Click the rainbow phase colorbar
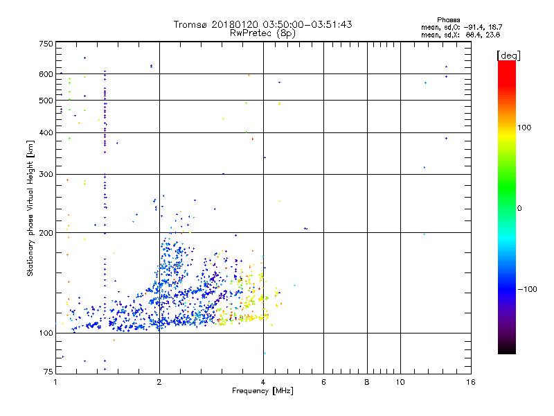554x416 pixels. click(x=507, y=207)
